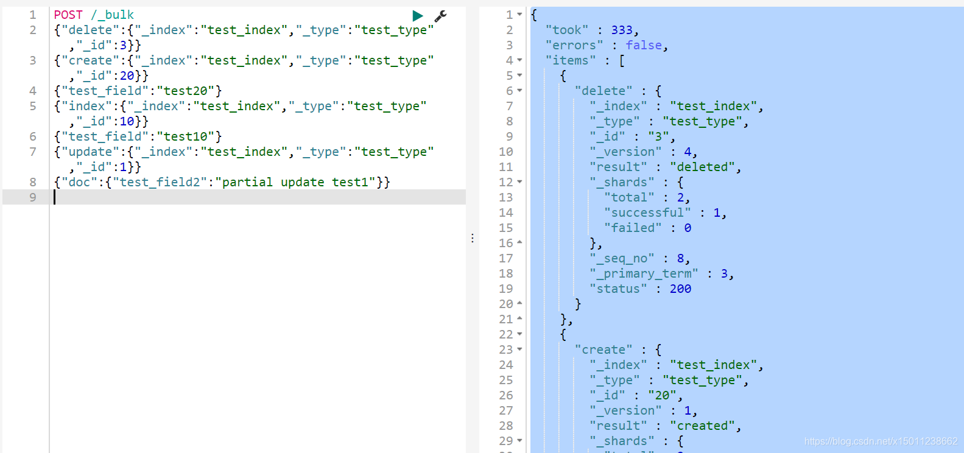Click the "_version" : 4 response line
The height and width of the screenshot is (453, 964).
(x=643, y=152)
